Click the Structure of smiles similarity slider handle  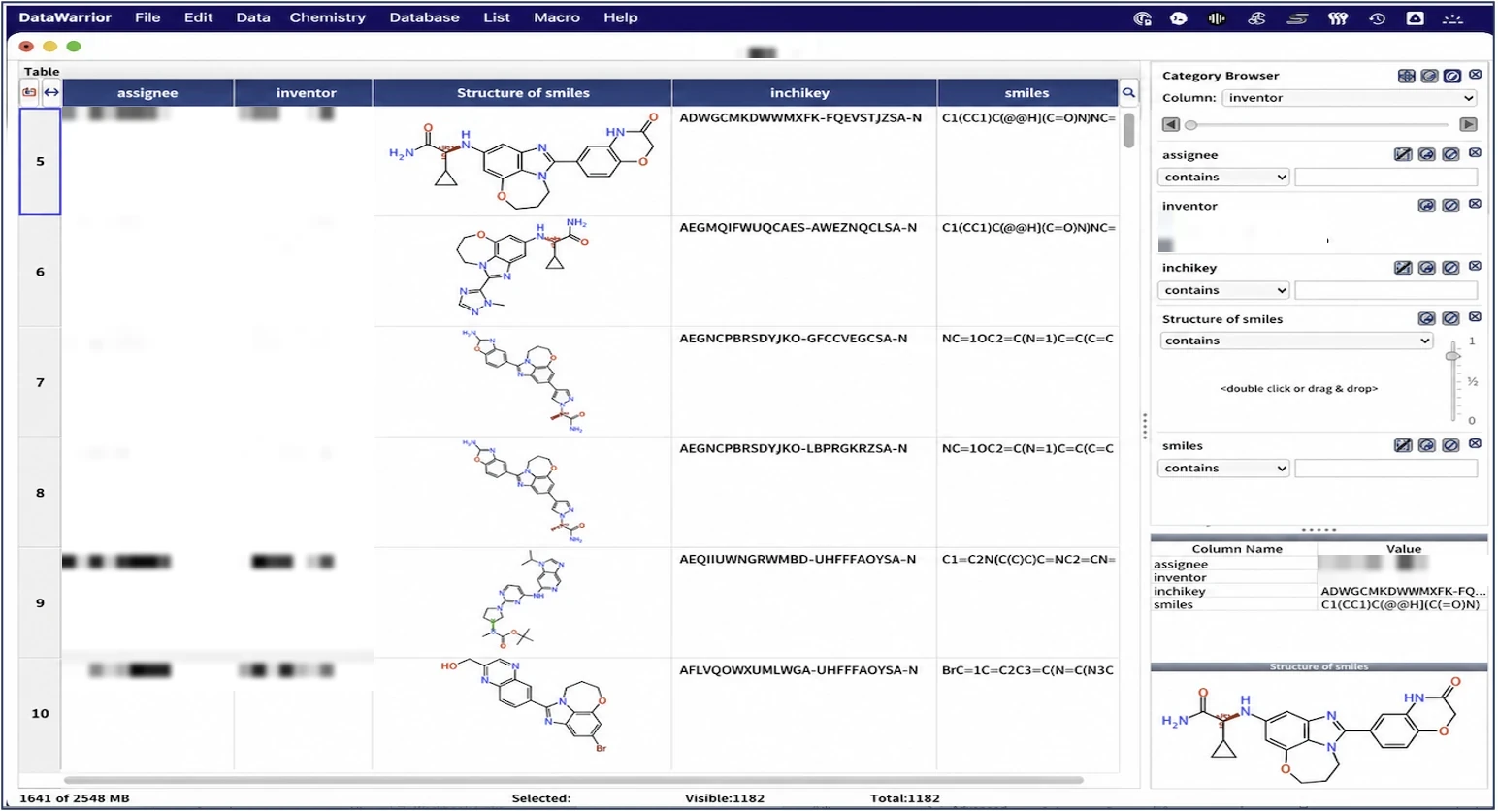(1452, 356)
